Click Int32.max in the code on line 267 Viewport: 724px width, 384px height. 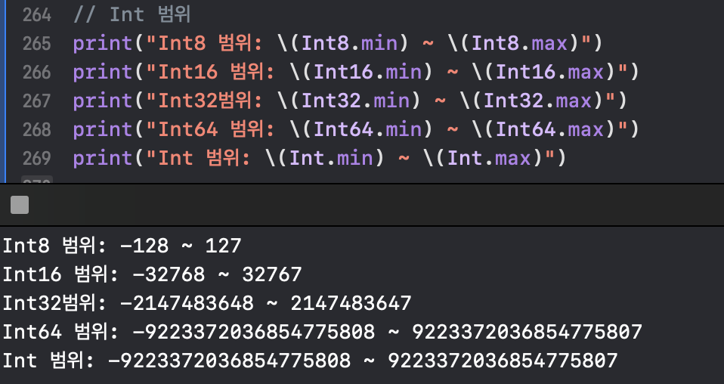click(538, 101)
